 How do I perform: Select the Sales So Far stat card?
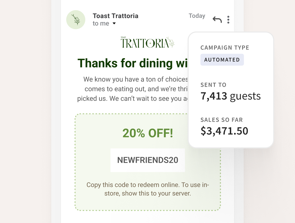click(x=224, y=126)
